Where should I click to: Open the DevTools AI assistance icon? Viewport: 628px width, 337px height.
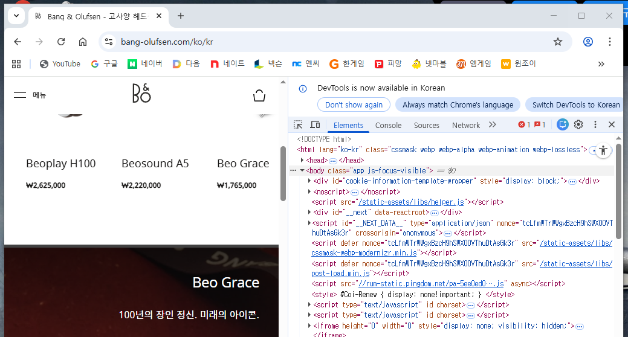coord(562,125)
